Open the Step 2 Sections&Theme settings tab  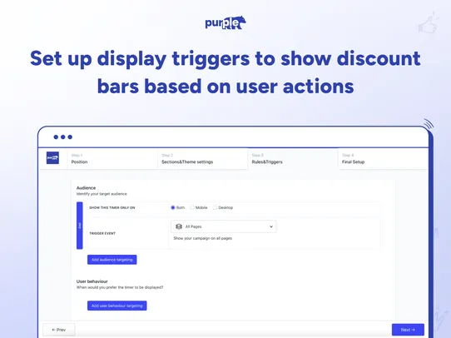tap(203, 159)
